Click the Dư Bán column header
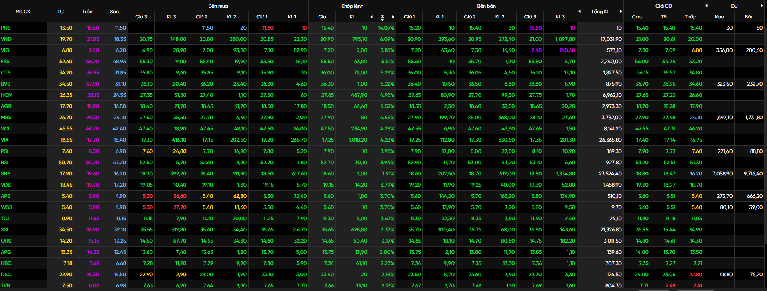 [749, 17]
